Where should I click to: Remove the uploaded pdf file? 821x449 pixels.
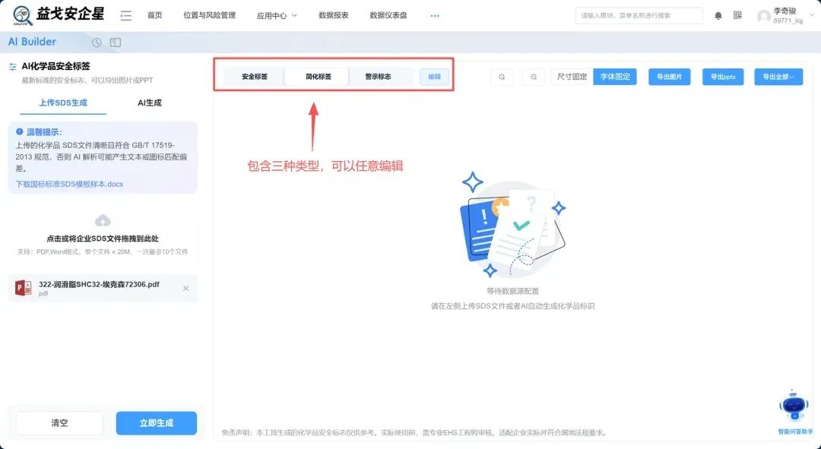[186, 289]
